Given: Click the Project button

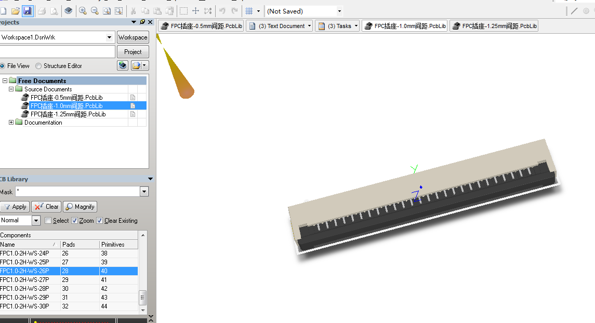Looking at the screenshot, I should tap(133, 51).
